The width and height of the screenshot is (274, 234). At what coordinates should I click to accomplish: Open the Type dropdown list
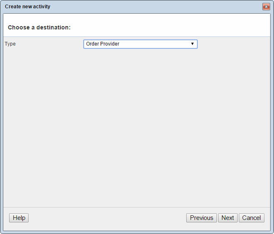pyautogui.click(x=140, y=44)
